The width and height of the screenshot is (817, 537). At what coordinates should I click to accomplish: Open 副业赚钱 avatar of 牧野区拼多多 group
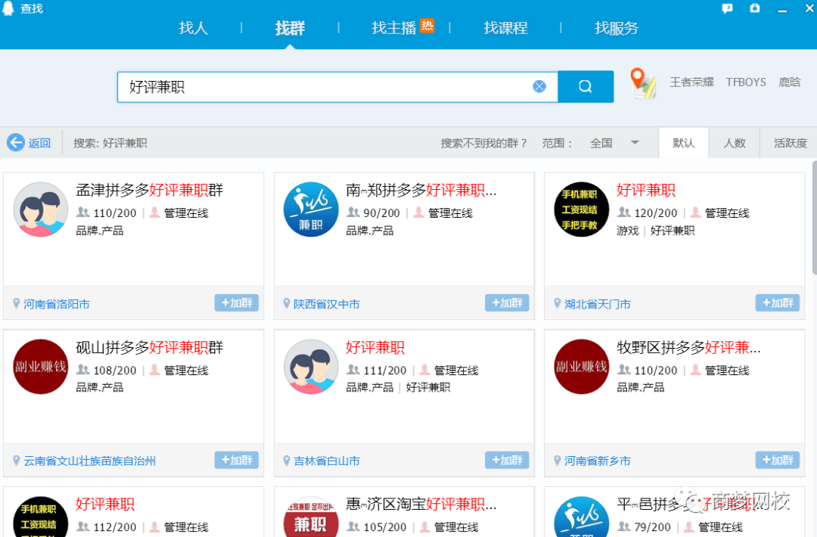point(582,367)
